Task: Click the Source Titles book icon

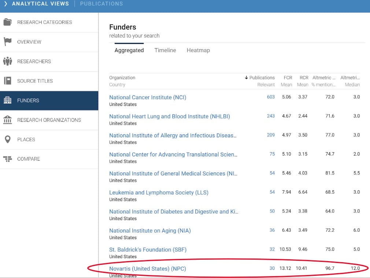Action: [8, 81]
